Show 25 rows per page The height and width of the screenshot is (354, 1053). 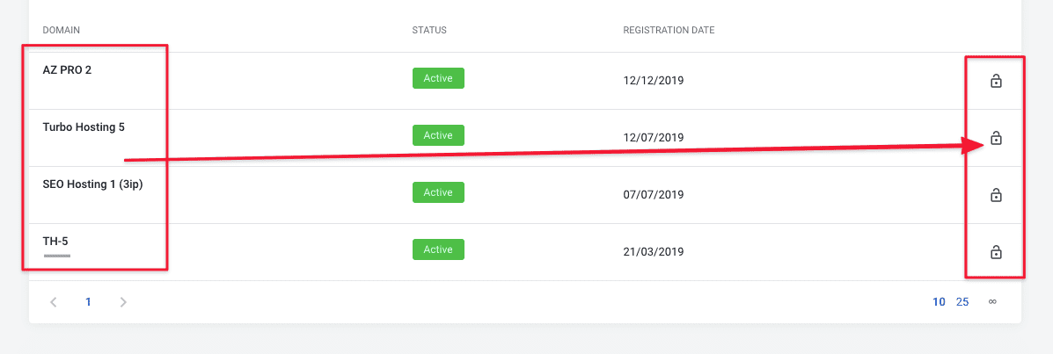[962, 302]
